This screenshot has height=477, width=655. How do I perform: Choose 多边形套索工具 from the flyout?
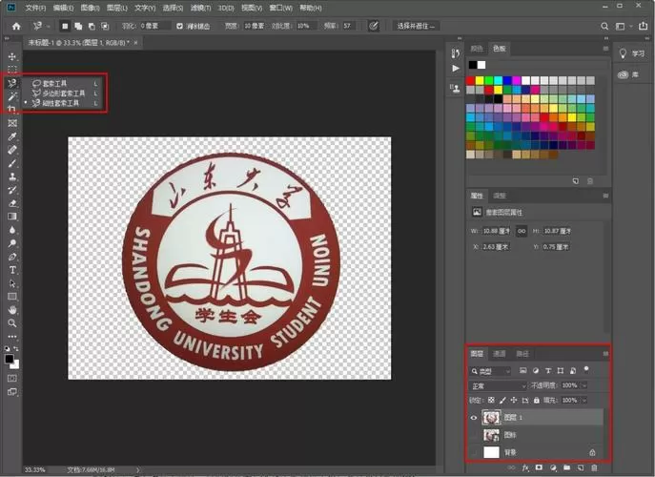pos(64,93)
